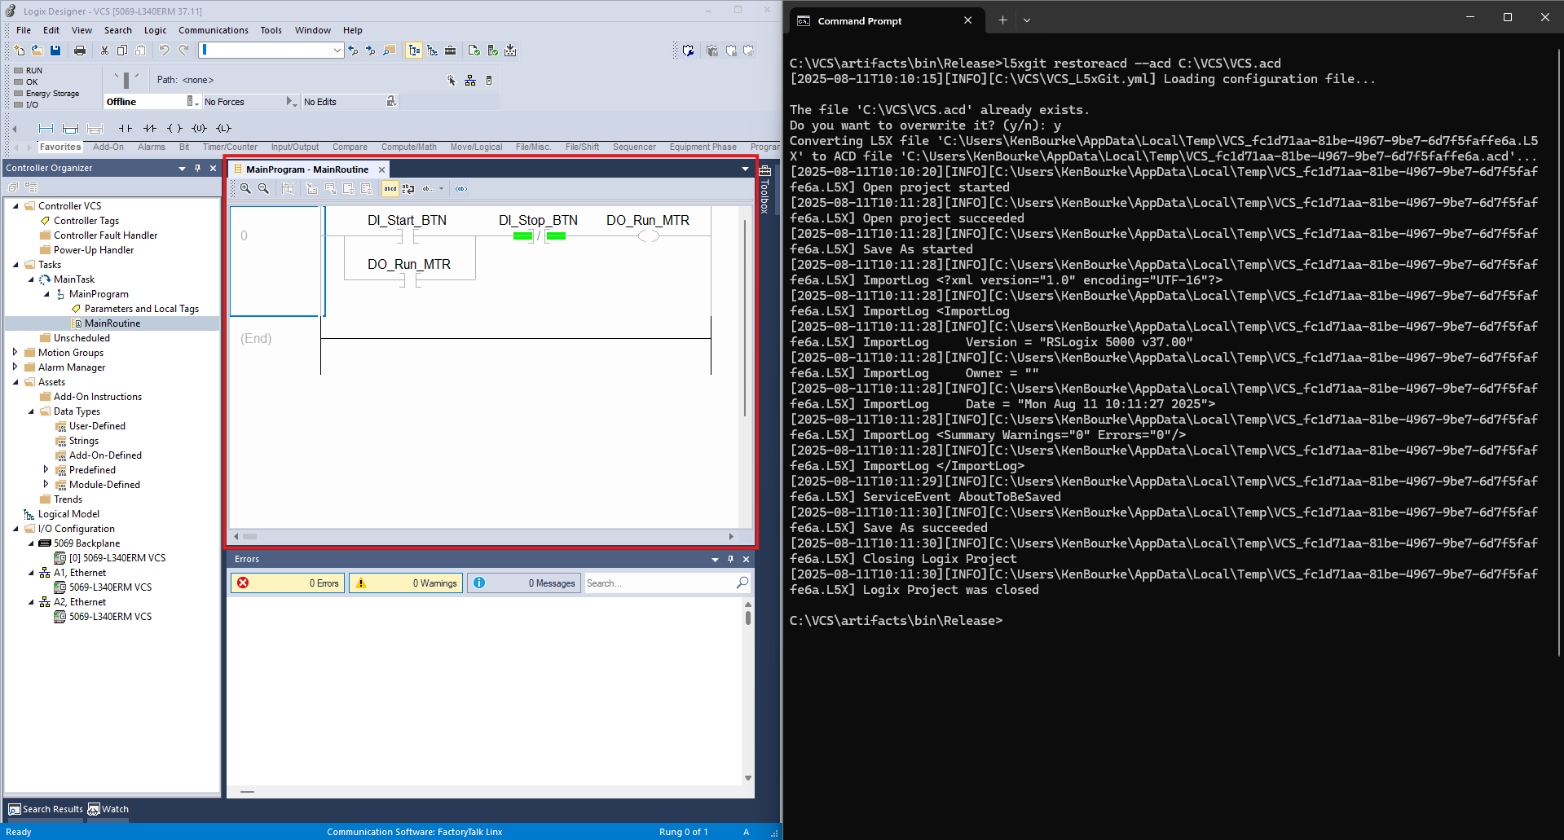Click the Cut (scissors) icon
Viewport: 1564px width, 840px height.
click(x=104, y=51)
